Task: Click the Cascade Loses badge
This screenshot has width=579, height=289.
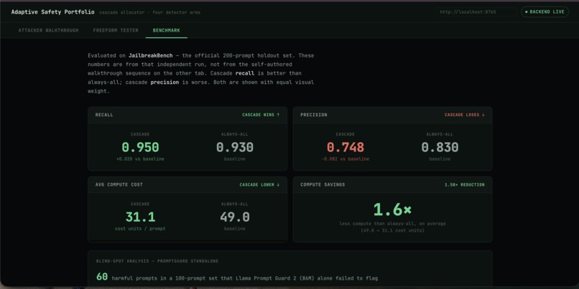Action: (x=465, y=115)
